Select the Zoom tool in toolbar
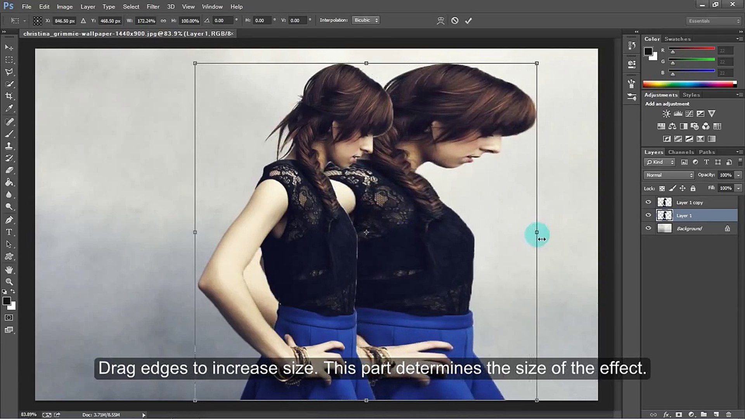The image size is (745, 419). (x=9, y=282)
